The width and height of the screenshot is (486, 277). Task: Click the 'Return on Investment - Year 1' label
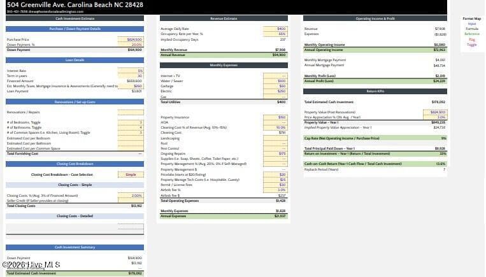[347, 153]
